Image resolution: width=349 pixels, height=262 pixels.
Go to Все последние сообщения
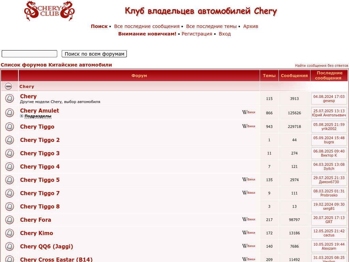(147, 26)
